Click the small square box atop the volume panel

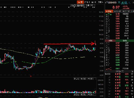(x=95, y=79)
